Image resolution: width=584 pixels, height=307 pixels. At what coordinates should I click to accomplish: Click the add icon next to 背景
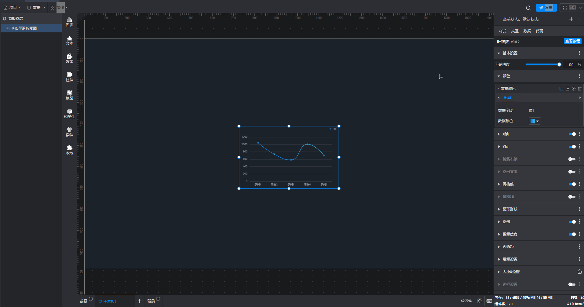(158, 299)
